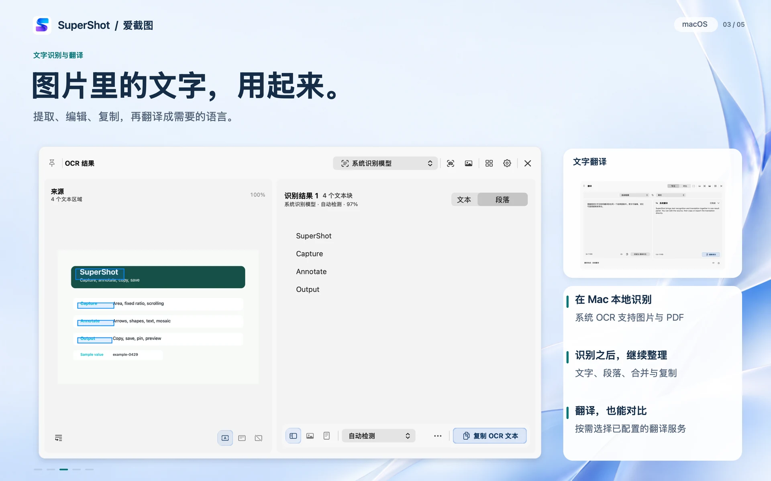
Task: Click the third active page indicator dot
Action: (x=64, y=469)
